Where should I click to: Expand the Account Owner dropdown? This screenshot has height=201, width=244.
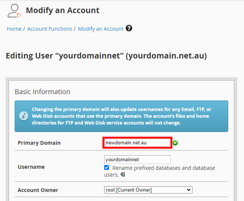(x=148, y=190)
